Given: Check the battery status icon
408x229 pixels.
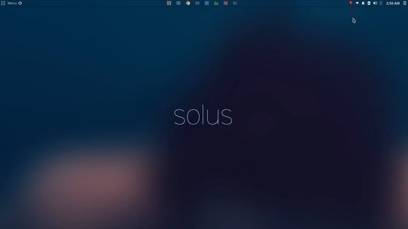Looking at the screenshot, I should coord(368,3).
